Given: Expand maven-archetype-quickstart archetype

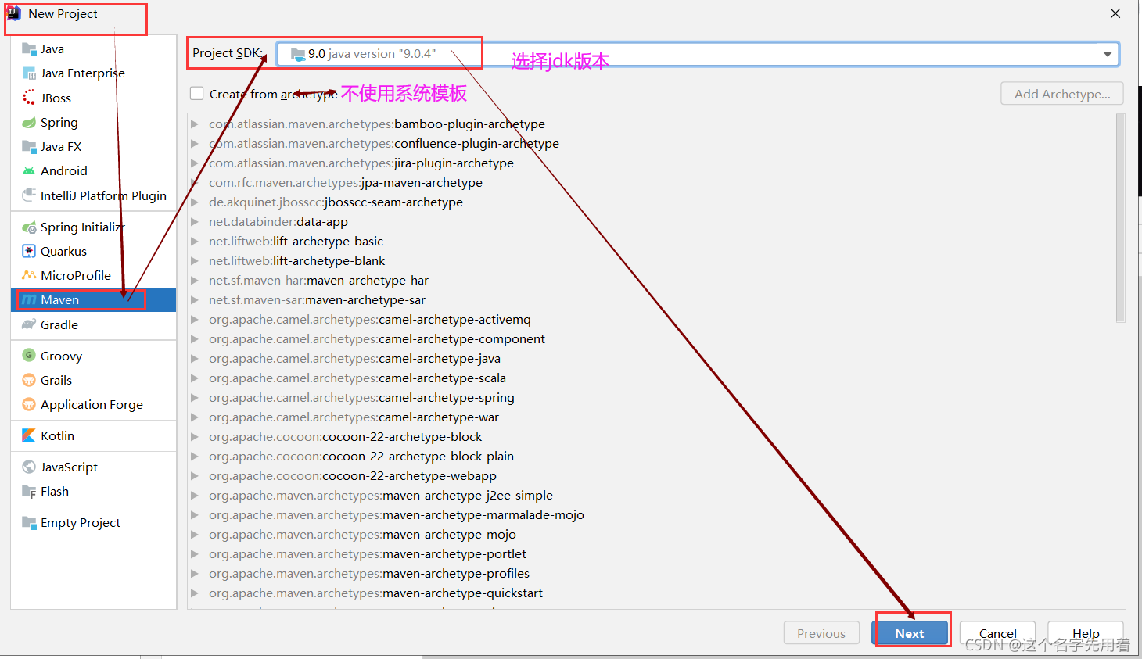Looking at the screenshot, I should tap(195, 593).
